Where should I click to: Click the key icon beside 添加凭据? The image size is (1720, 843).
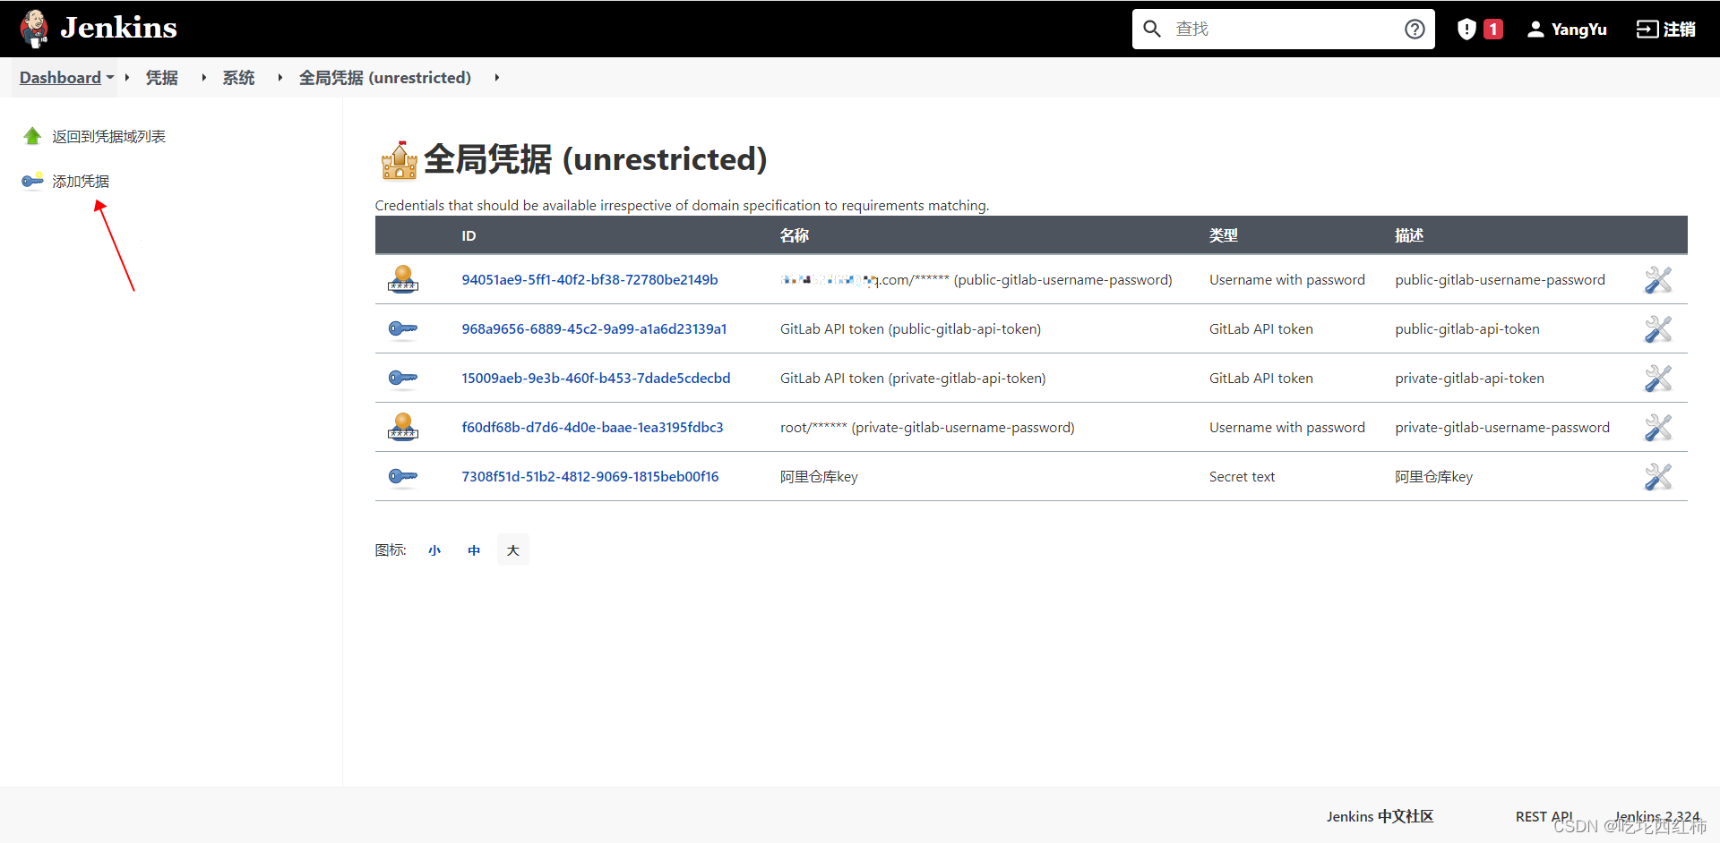pyautogui.click(x=32, y=181)
